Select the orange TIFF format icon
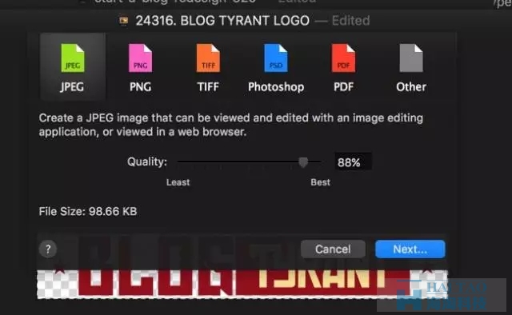 click(x=208, y=58)
